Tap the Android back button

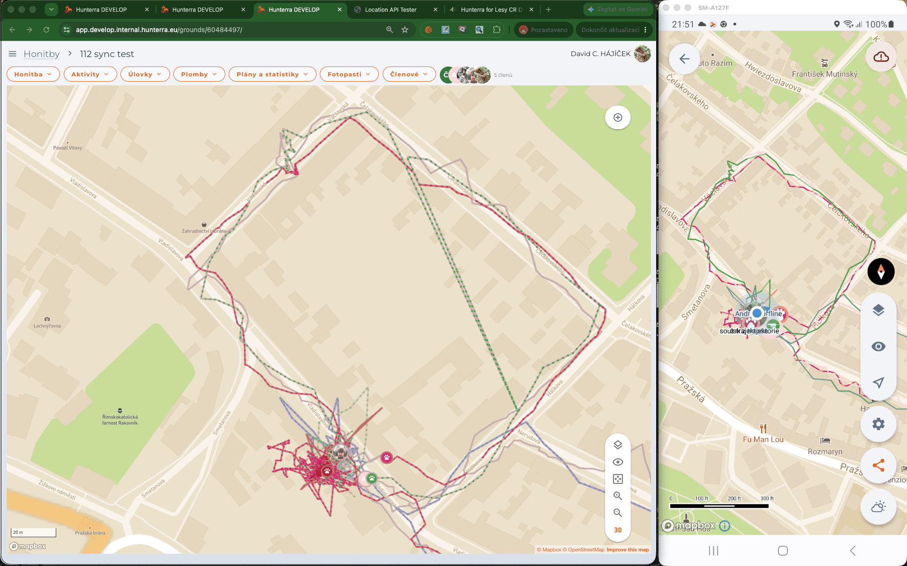pos(853,550)
